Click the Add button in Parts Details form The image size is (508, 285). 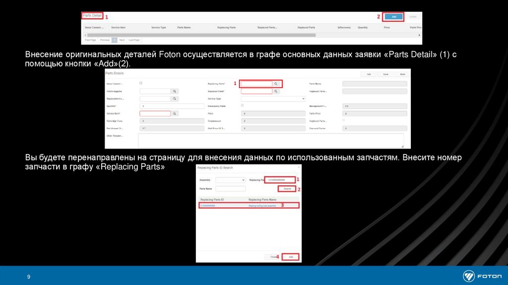369,74
